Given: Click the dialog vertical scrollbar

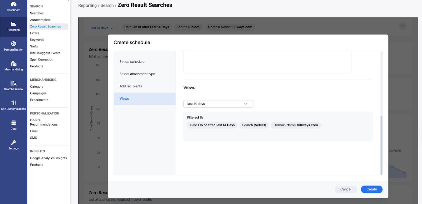Looking at the screenshot, I should click(x=381, y=145).
